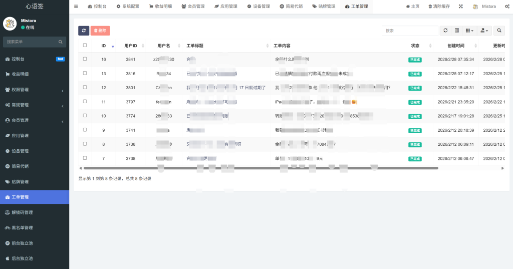513x269 pixels.
Task: Toggle table card view icon
Action: (457, 31)
